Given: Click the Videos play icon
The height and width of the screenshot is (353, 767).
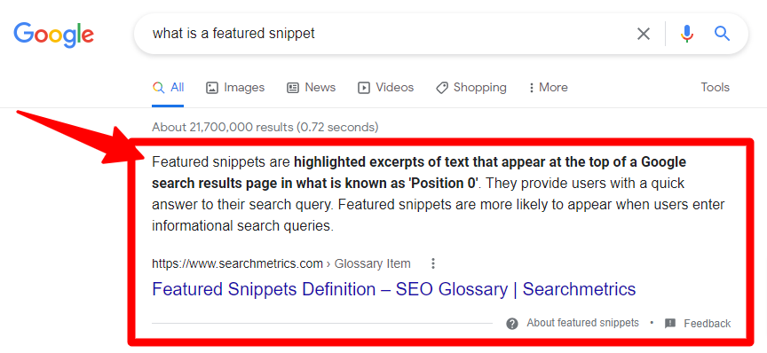Looking at the screenshot, I should (363, 88).
